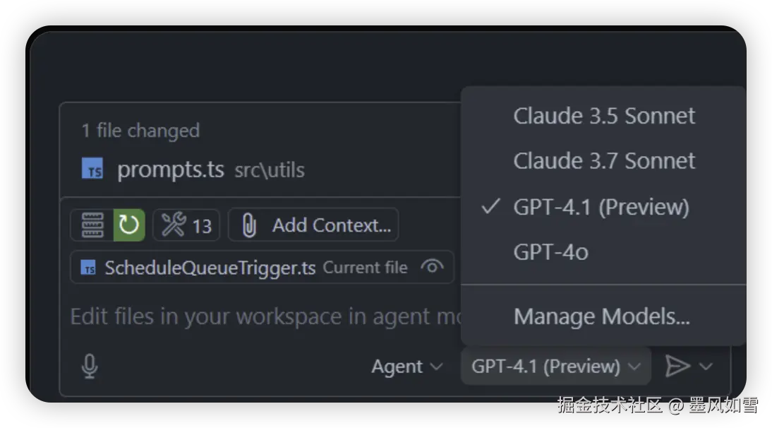The height and width of the screenshot is (428, 772).
Task: Collapse the GPT-4.1 (Preview) model picker
Action: pyautogui.click(x=555, y=367)
